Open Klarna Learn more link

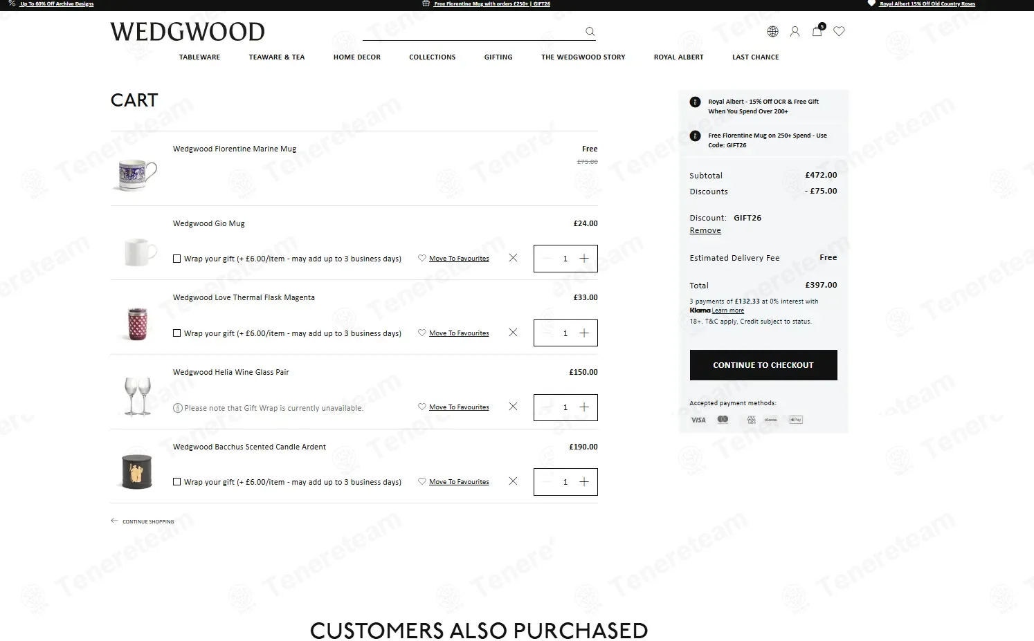coord(728,310)
